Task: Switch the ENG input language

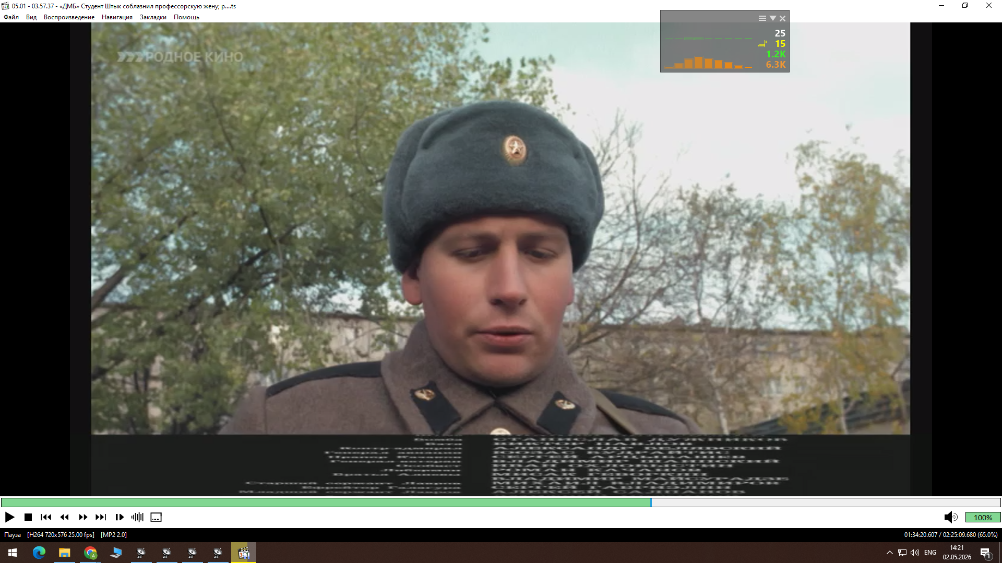Action: point(930,553)
